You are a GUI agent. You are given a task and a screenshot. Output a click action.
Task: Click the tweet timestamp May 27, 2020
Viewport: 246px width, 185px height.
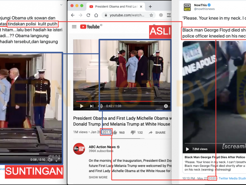(199, 178)
